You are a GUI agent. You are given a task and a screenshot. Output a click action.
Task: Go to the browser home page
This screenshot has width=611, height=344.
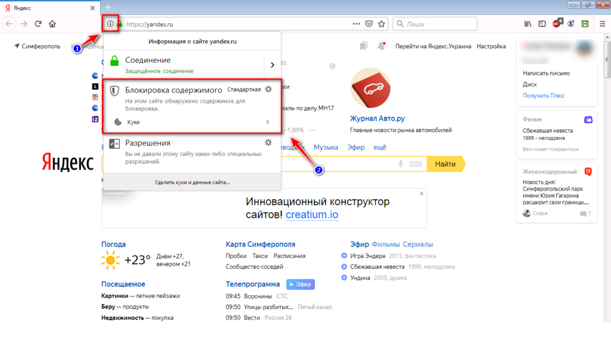click(x=53, y=24)
